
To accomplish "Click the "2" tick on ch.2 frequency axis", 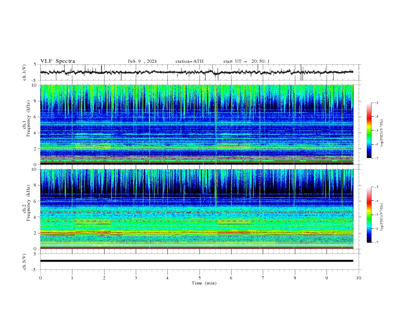I will tap(36, 233).
